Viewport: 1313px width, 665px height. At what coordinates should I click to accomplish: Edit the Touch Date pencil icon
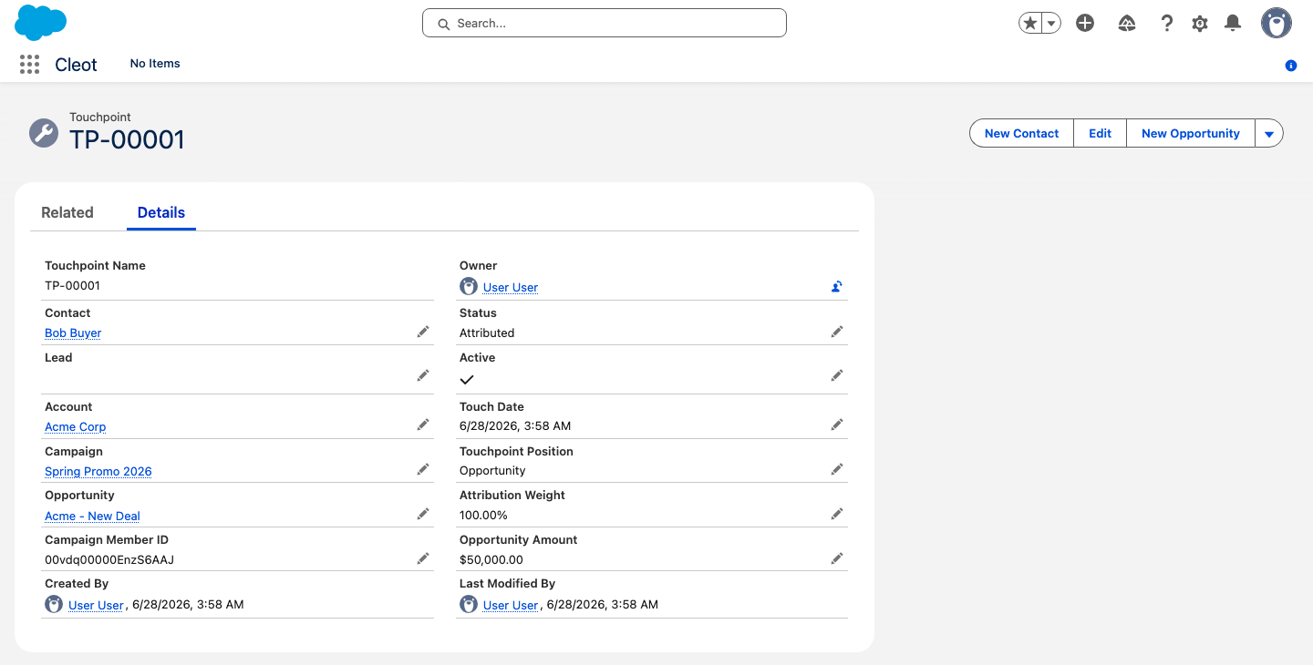pyautogui.click(x=837, y=425)
